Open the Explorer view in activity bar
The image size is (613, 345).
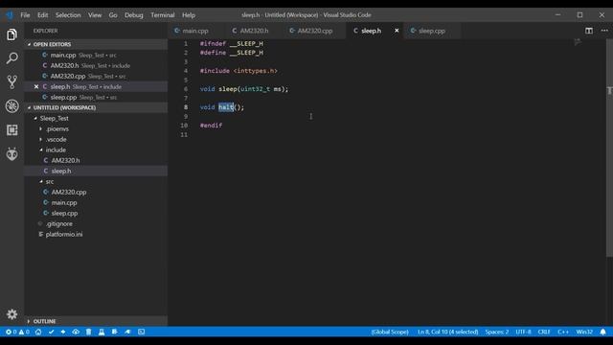coord(11,34)
